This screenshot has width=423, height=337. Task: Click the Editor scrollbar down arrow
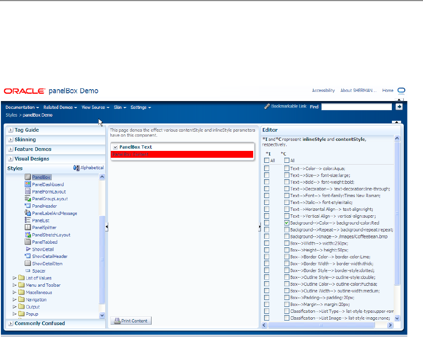[397, 318]
